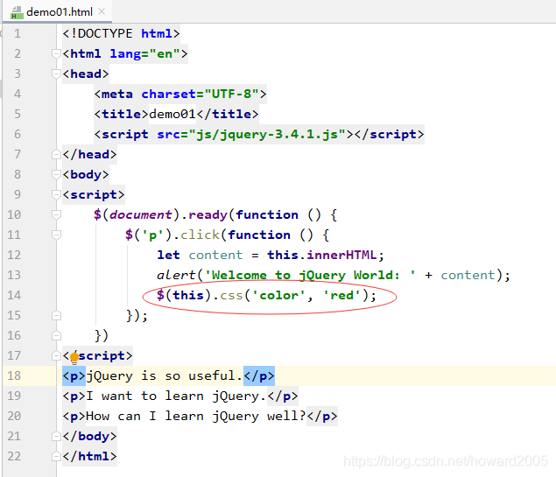Viewport: 556px width, 477px height.
Task: Fold the click handler function on line 11
Action: point(56,235)
